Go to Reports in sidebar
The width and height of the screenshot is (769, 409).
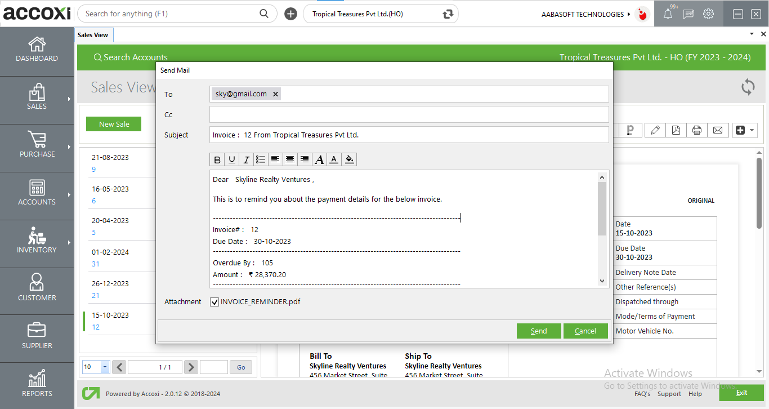pyautogui.click(x=37, y=383)
